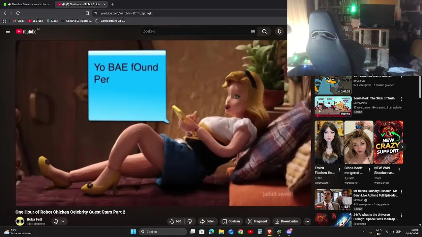Reload the page

pyautogui.click(x=18, y=13)
